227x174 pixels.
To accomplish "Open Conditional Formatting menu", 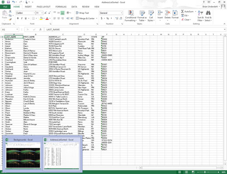I will tap(131, 16).
